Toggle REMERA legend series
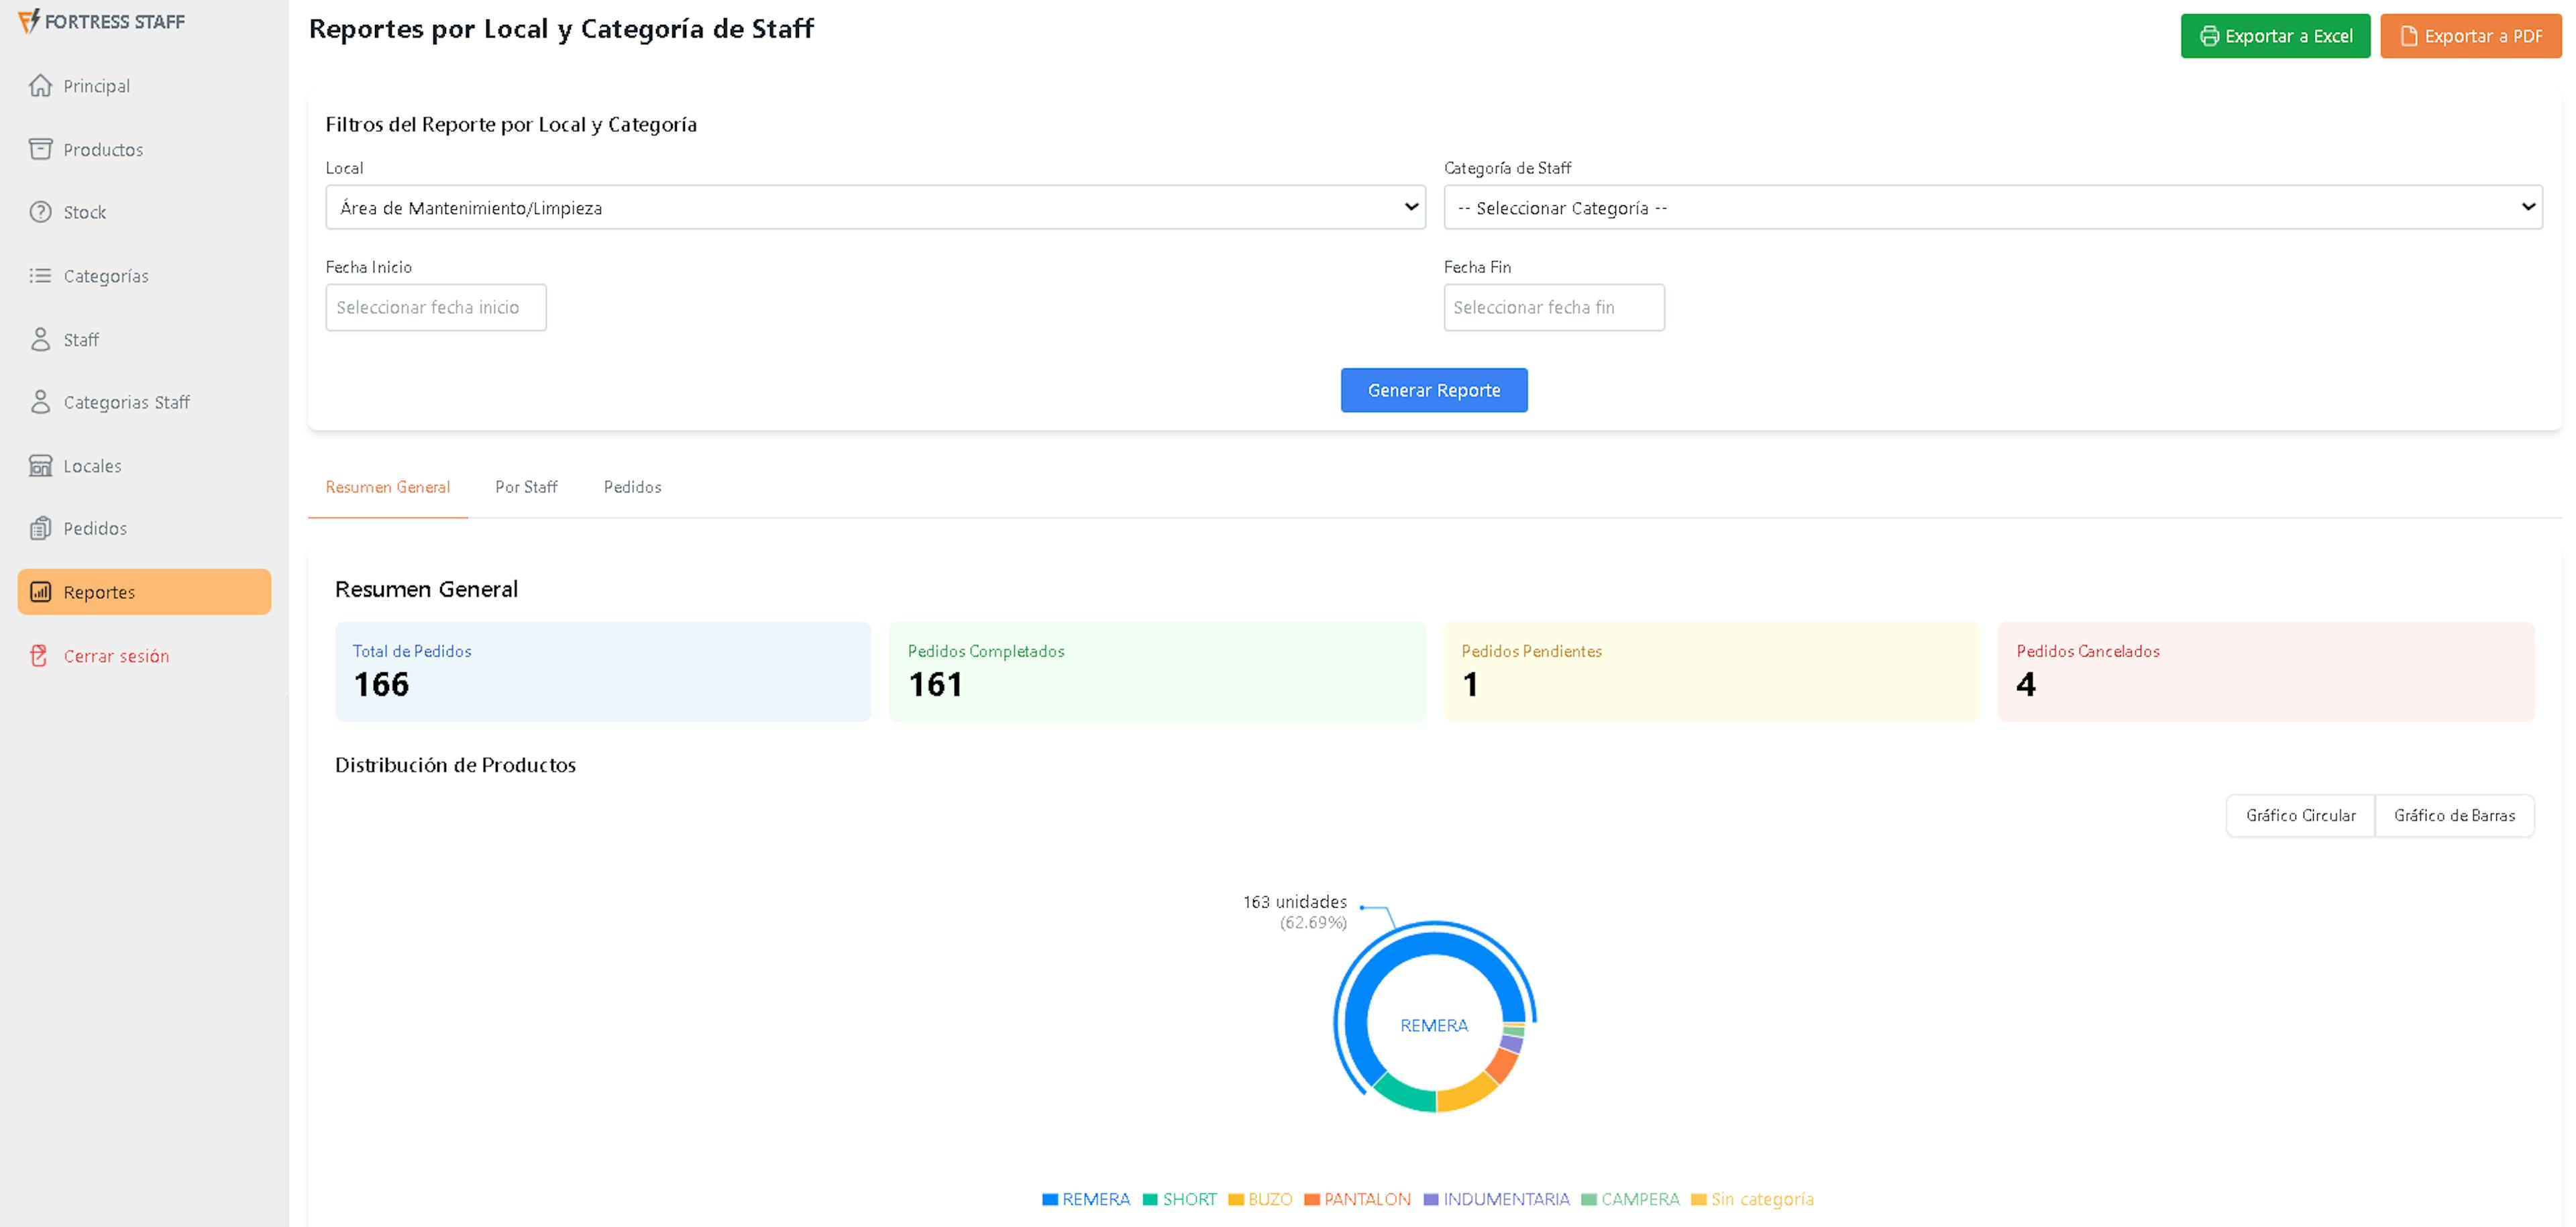Image resolution: width=2576 pixels, height=1227 pixels. 1095,1199
